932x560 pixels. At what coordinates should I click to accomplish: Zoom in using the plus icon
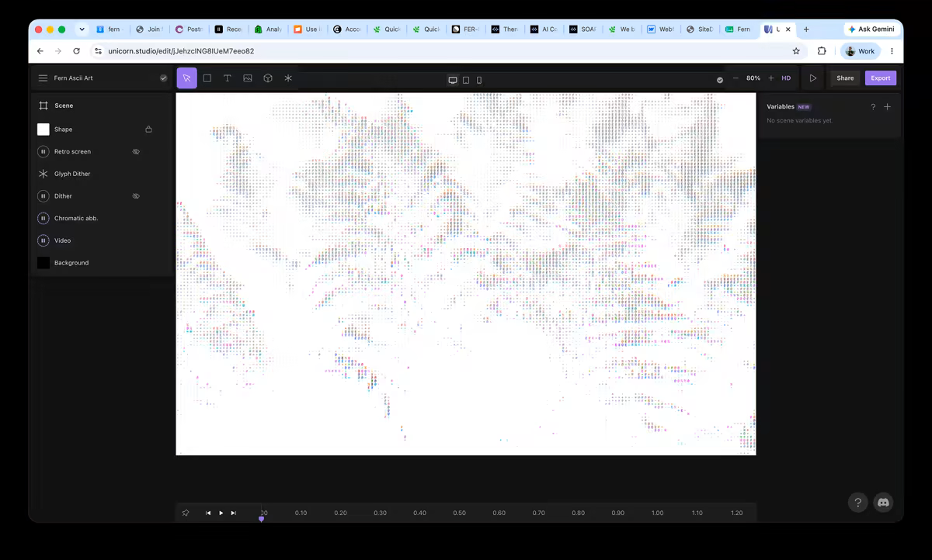point(771,78)
